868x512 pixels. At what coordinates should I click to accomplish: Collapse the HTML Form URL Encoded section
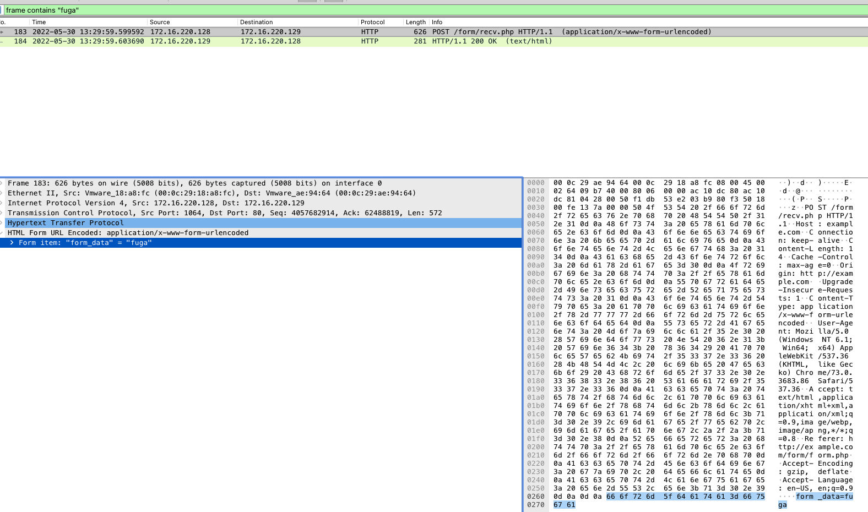point(2,233)
